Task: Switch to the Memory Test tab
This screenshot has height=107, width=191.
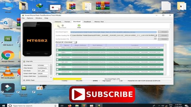Action: pyautogui.click(x=99, y=22)
